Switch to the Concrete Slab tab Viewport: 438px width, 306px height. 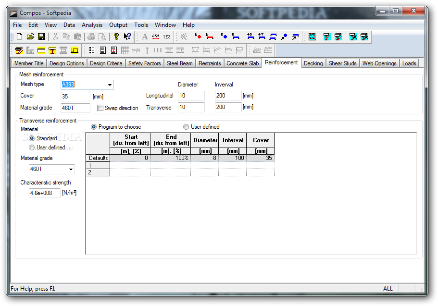click(242, 63)
